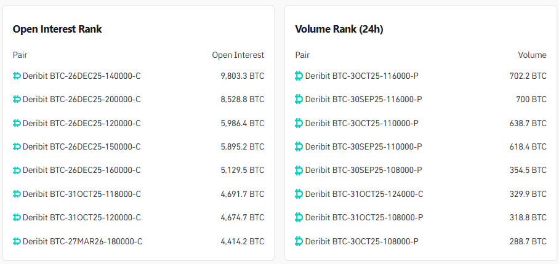Select pair Deribit BTC-27MAR26-180000-C
559x264 pixels.
[x=82, y=242]
